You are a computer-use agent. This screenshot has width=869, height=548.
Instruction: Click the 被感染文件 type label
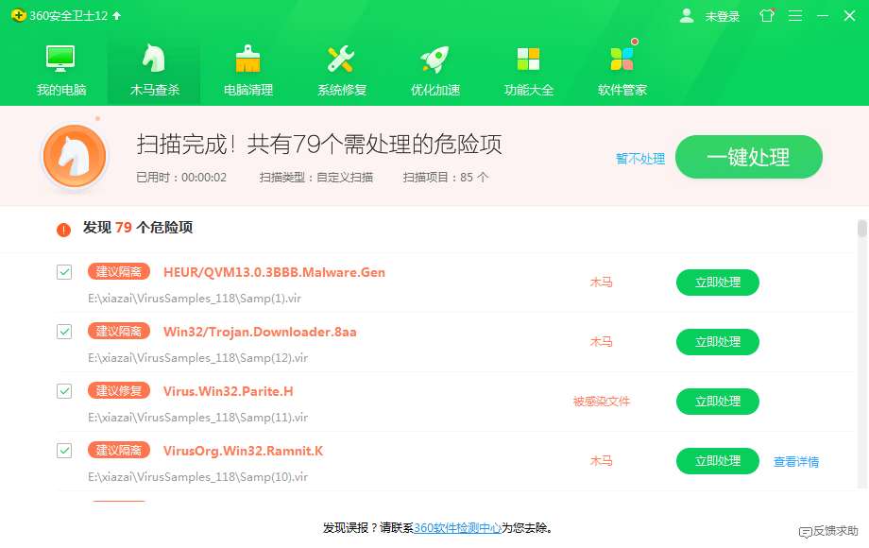point(602,402)
